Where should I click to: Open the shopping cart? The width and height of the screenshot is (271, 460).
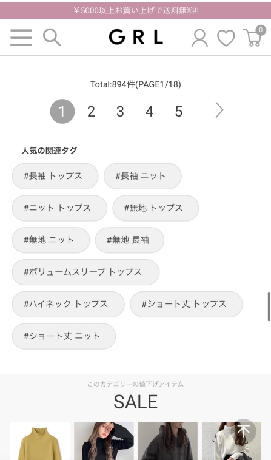(254, 36)
